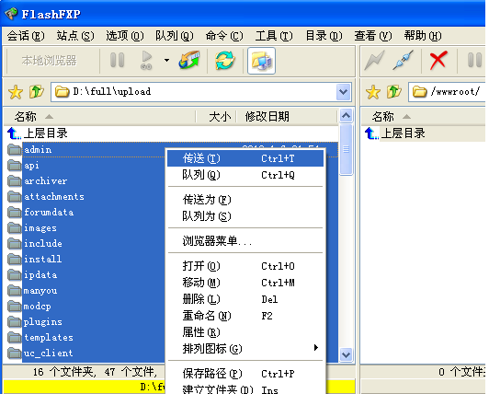Click the remote path field /wwwroot/
Image resolution: width=489 pixels, height=394 pixels.
point(447,92)
